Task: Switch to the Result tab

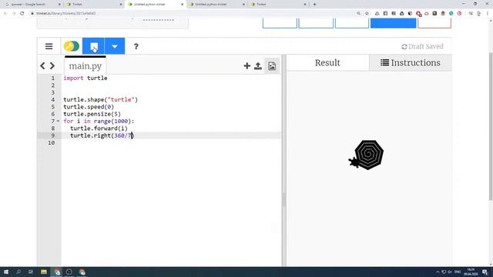Action: pyautogui.click(x=327, y=63)
